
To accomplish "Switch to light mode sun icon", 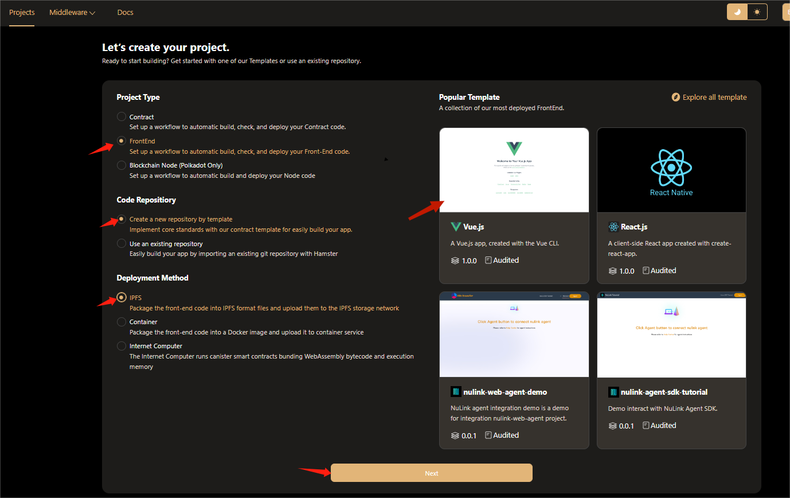I will [x=757, y=12].
